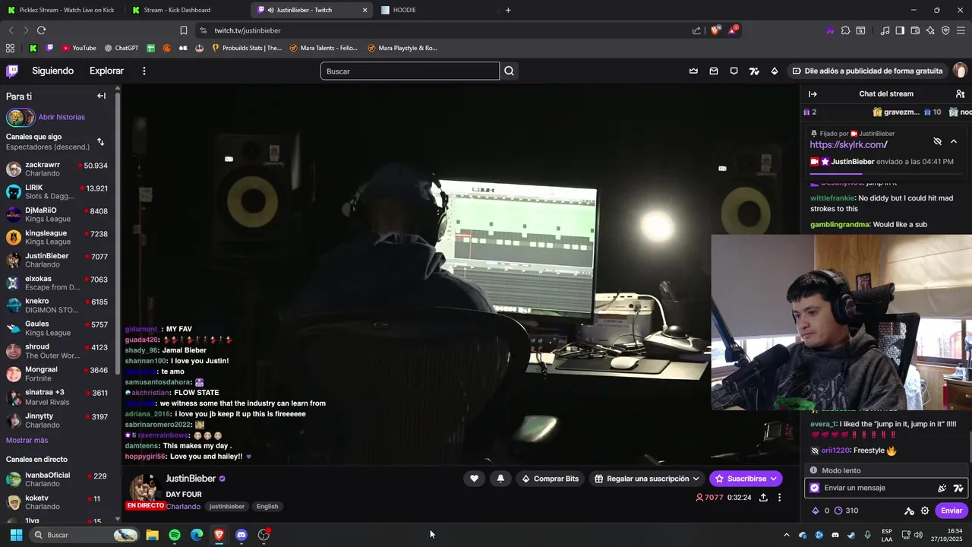Open the Suscribirse dropdown
Screen dimensions: 972x547
[x=746, y=479]
